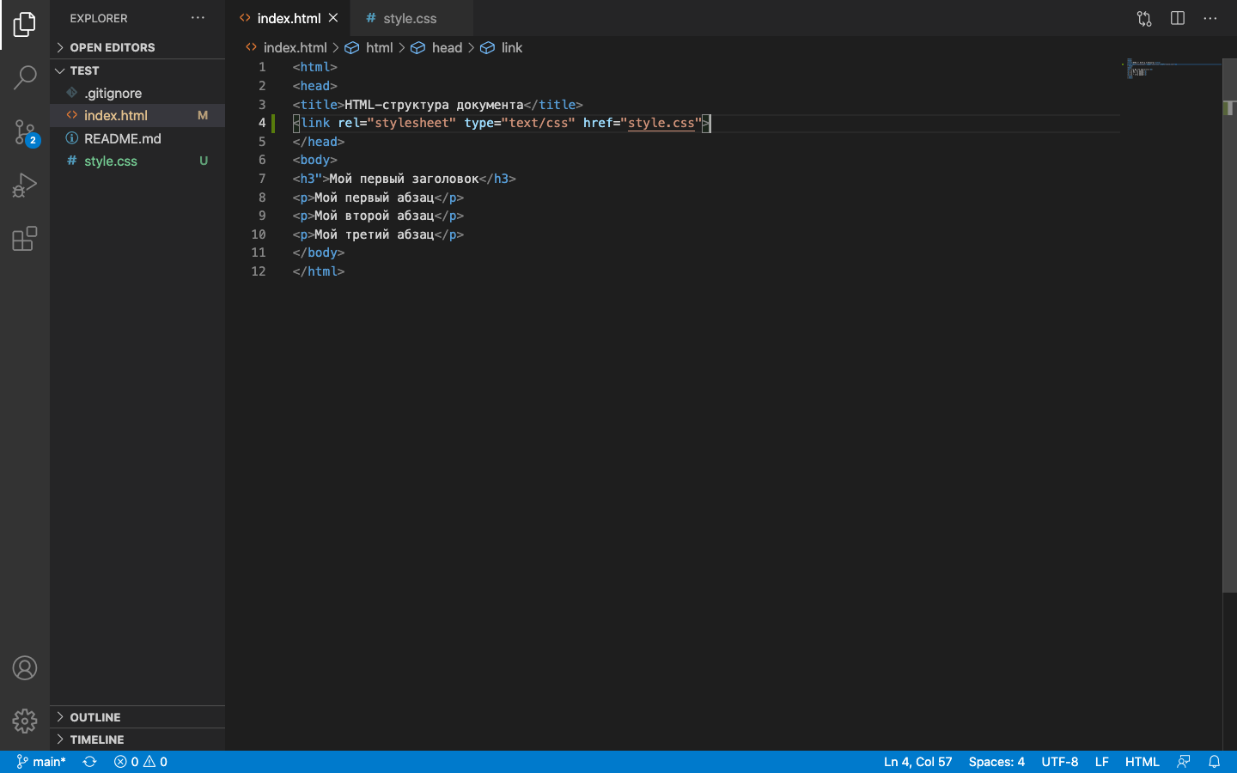Viewport: 1237px width, 773px height.
Task: Click the Spaces: 4 indentation setting
Action: (x=996, y=762)
